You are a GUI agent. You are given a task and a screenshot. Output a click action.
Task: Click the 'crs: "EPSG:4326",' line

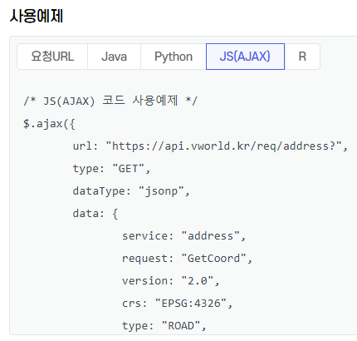(177, 304)
